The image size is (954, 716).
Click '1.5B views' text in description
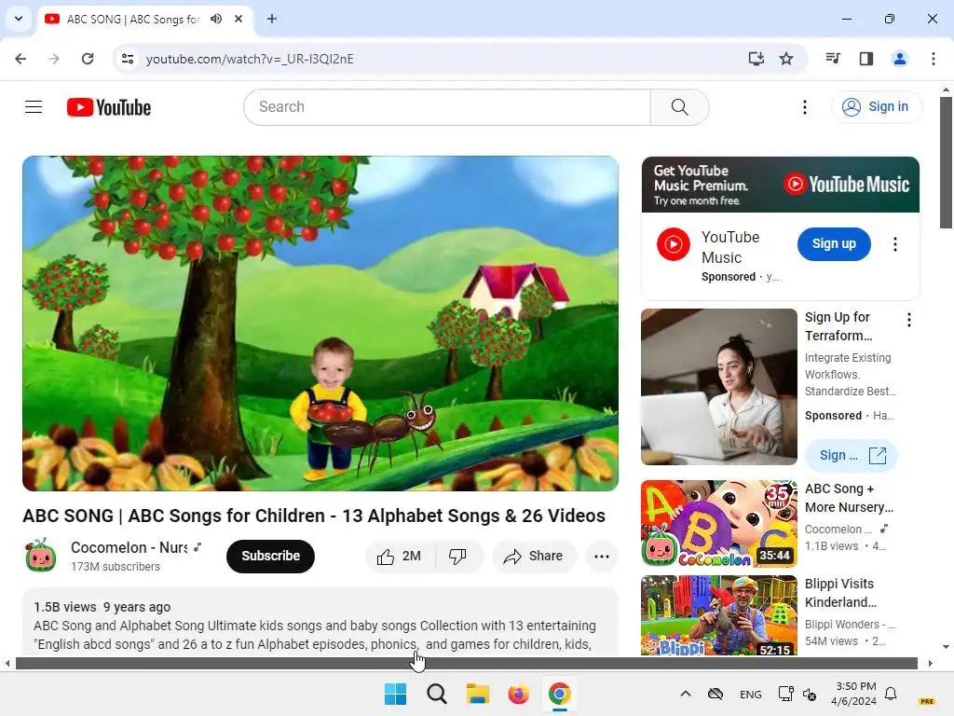(x=65, y=607)
